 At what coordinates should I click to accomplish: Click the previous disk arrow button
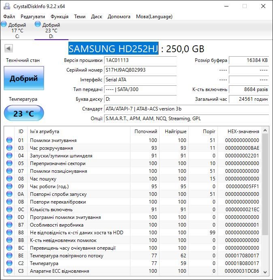(9, 48)
